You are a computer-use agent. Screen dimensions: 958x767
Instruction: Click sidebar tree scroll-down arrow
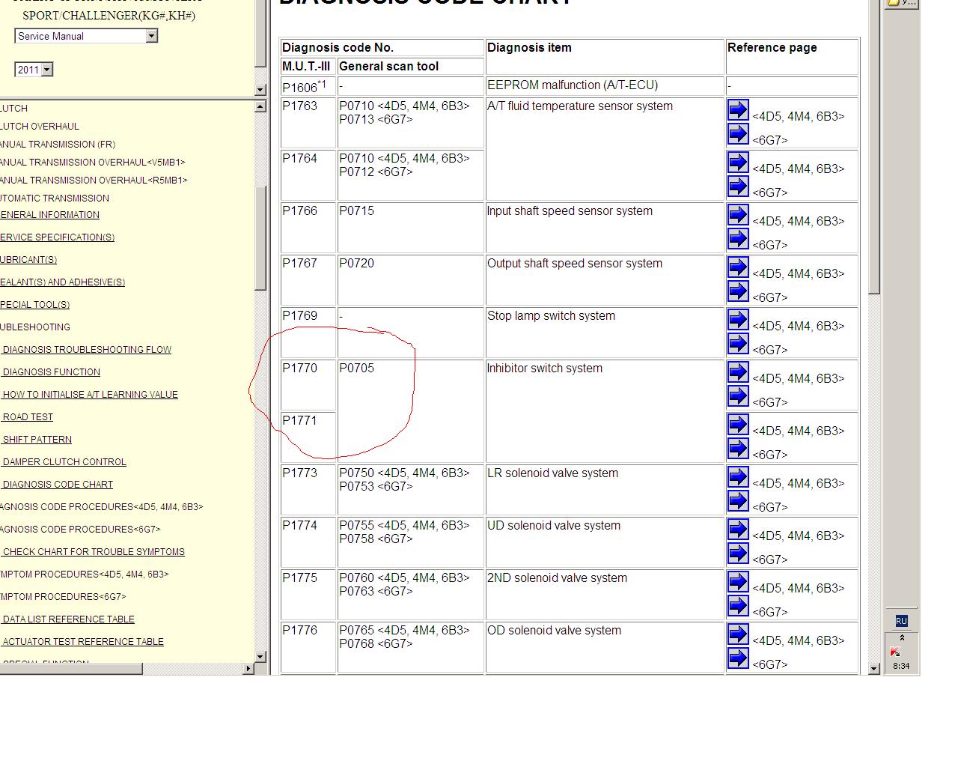click(x=260, y=657)
